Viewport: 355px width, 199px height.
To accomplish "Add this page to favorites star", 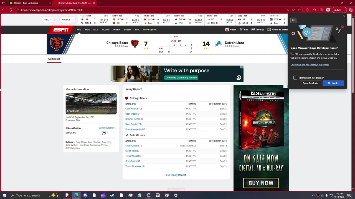I will tap(299, 10).
